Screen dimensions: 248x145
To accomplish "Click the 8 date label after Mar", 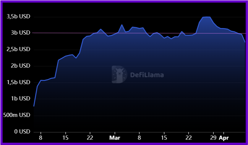I will [x=140, y=138].
